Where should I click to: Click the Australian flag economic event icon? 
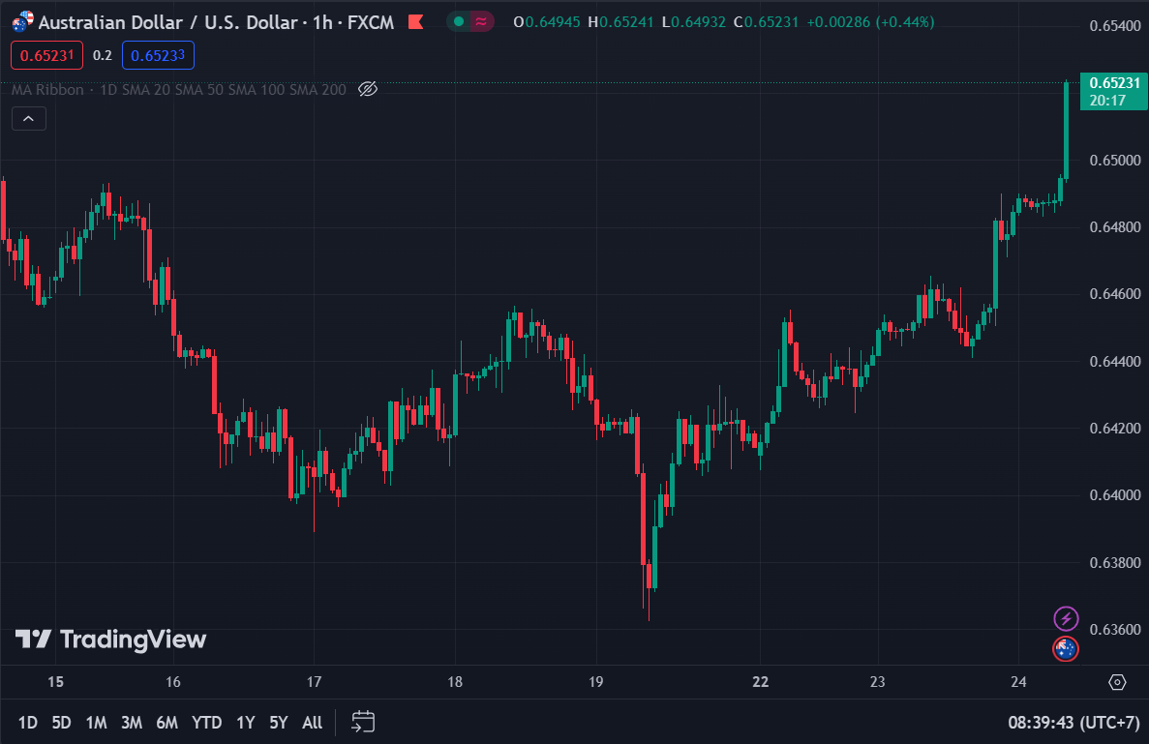tap(1066, 649)
